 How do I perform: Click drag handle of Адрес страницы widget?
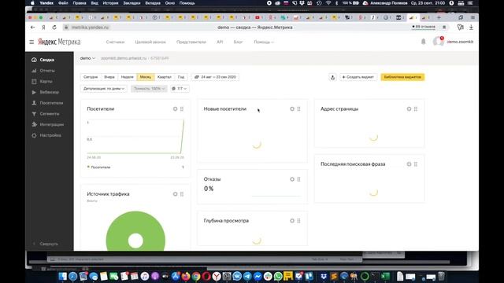[416, 109]
